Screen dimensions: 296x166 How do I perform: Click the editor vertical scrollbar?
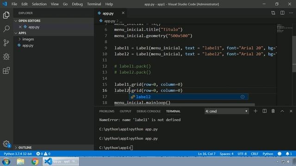[294, 53]
